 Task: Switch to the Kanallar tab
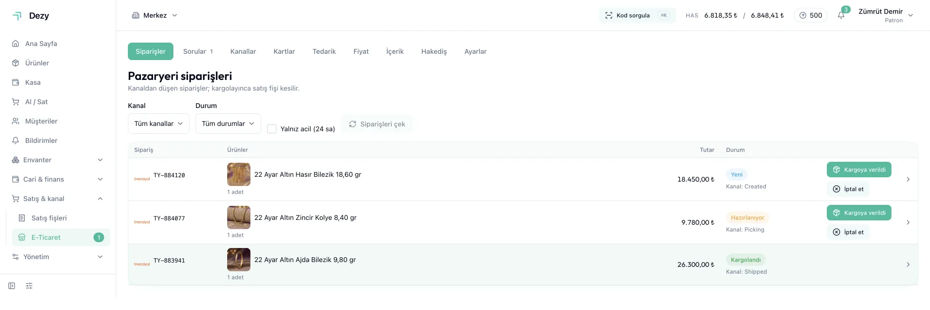[243, 51]
